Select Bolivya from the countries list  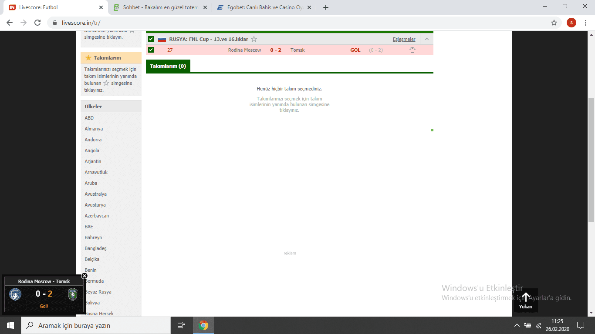tap(92, 303)
